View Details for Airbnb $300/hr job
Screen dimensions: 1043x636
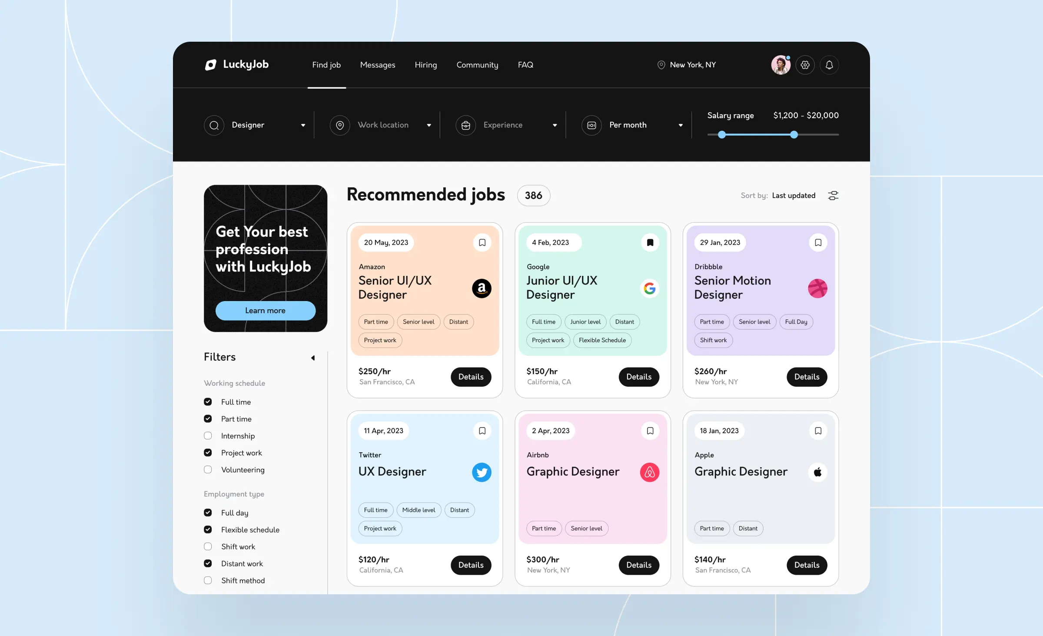639,565
